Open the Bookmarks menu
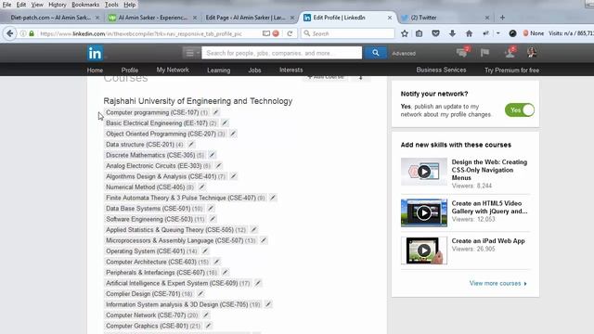 85,5
